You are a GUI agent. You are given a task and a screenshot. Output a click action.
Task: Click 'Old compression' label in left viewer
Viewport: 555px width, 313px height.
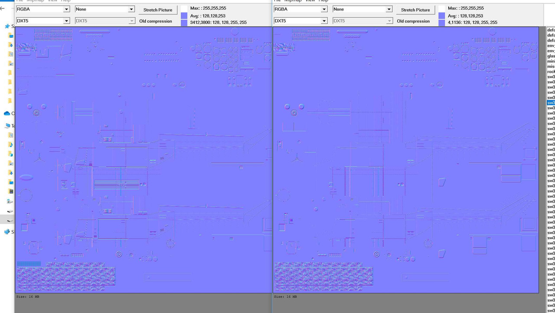tap(156, 21)
